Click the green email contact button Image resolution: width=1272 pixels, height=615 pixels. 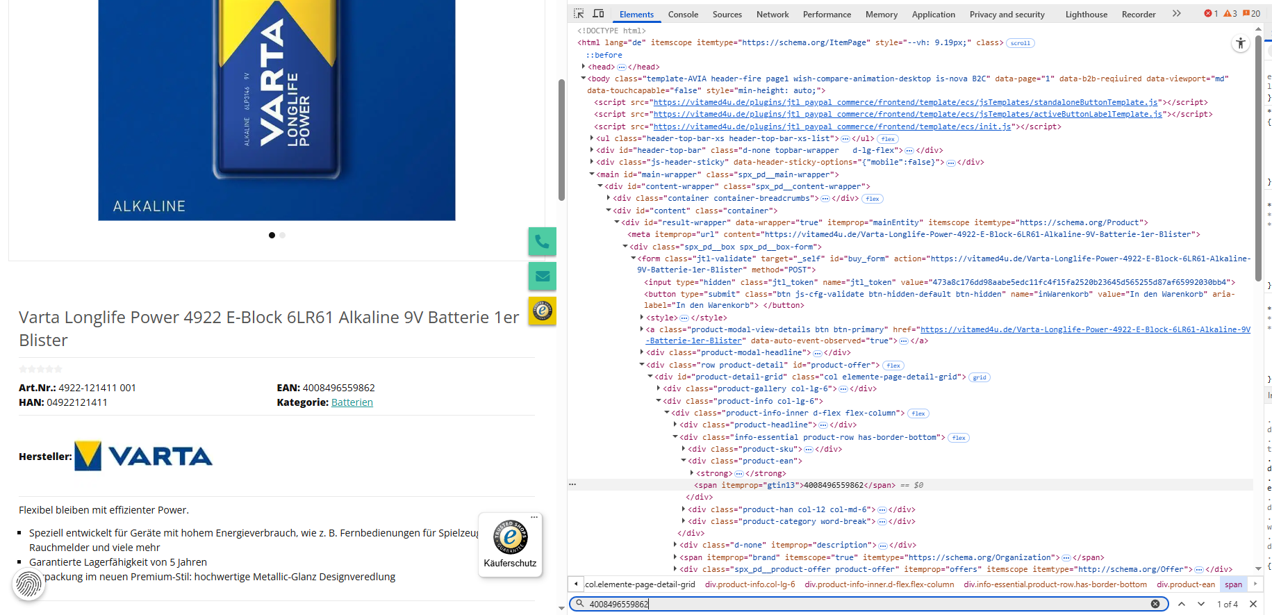pos(543,277)
